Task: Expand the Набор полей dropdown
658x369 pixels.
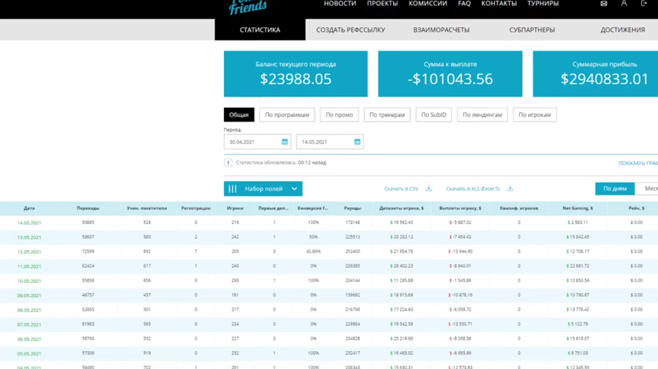Action: tap(263, 189)
